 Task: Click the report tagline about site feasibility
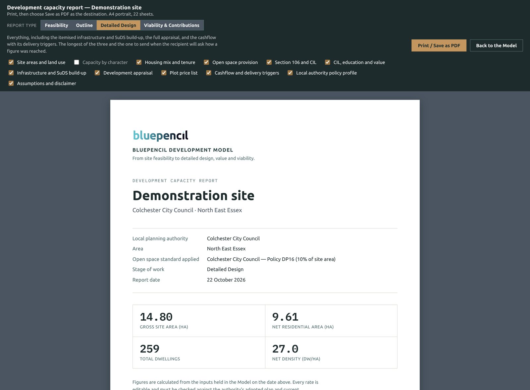193,159
